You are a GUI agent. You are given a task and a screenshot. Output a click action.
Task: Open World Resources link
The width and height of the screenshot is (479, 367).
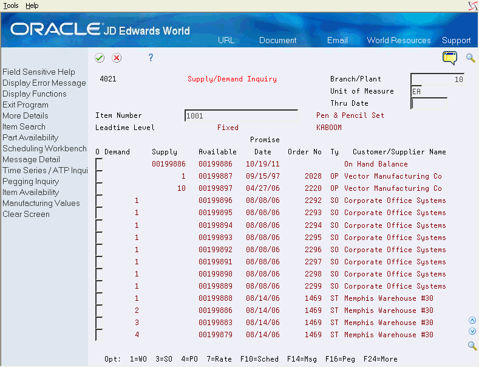coord(399,40)
